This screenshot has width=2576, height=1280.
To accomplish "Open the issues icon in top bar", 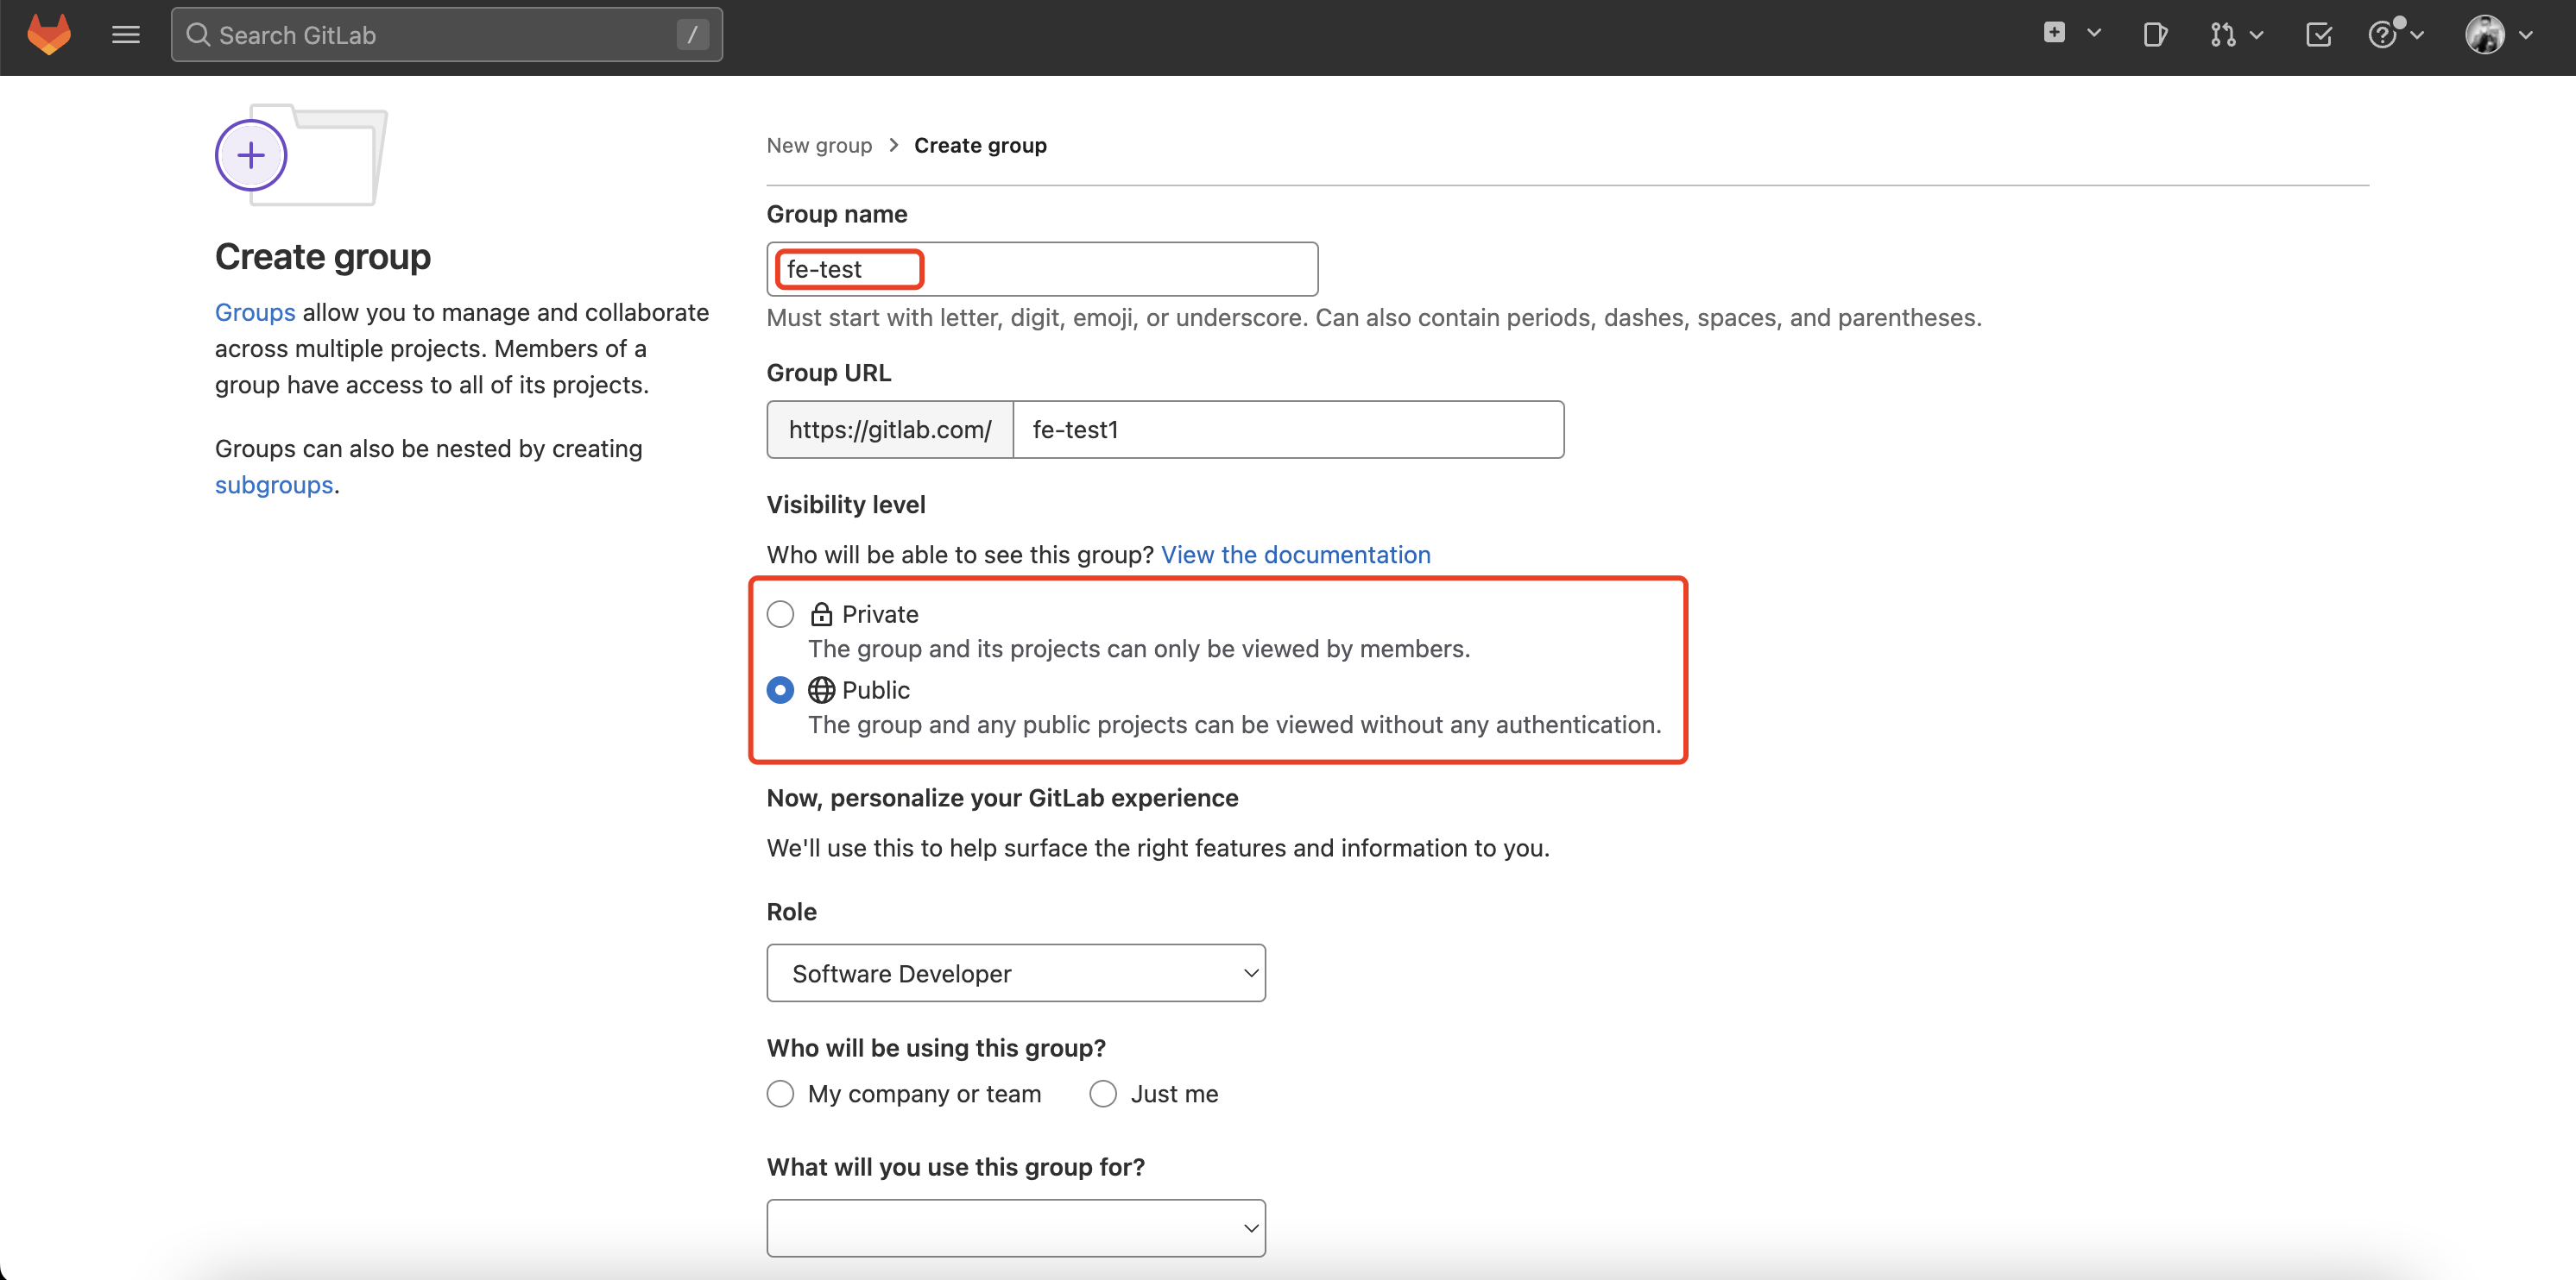I will point(2155,35).
